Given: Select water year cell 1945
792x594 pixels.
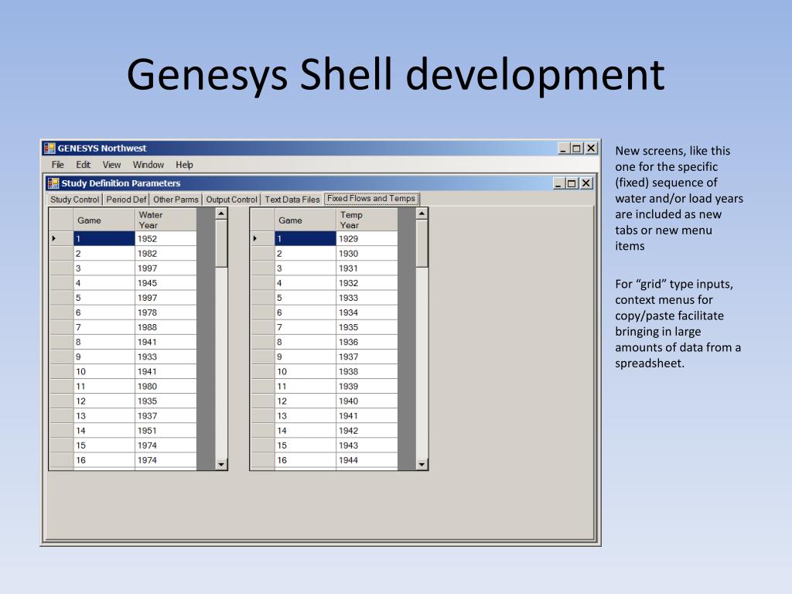Looking at the screenshot, I should 166,283.
